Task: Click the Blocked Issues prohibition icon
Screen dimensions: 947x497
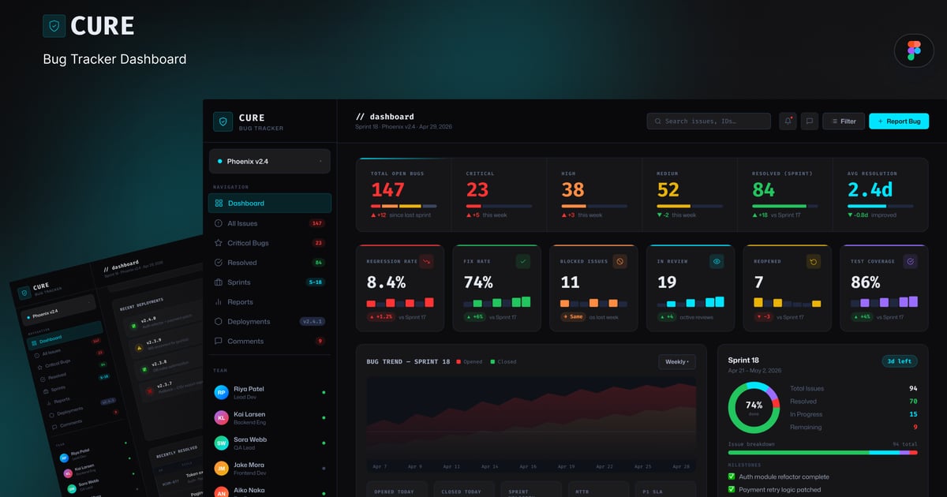Action: click(x=620, y=261)
